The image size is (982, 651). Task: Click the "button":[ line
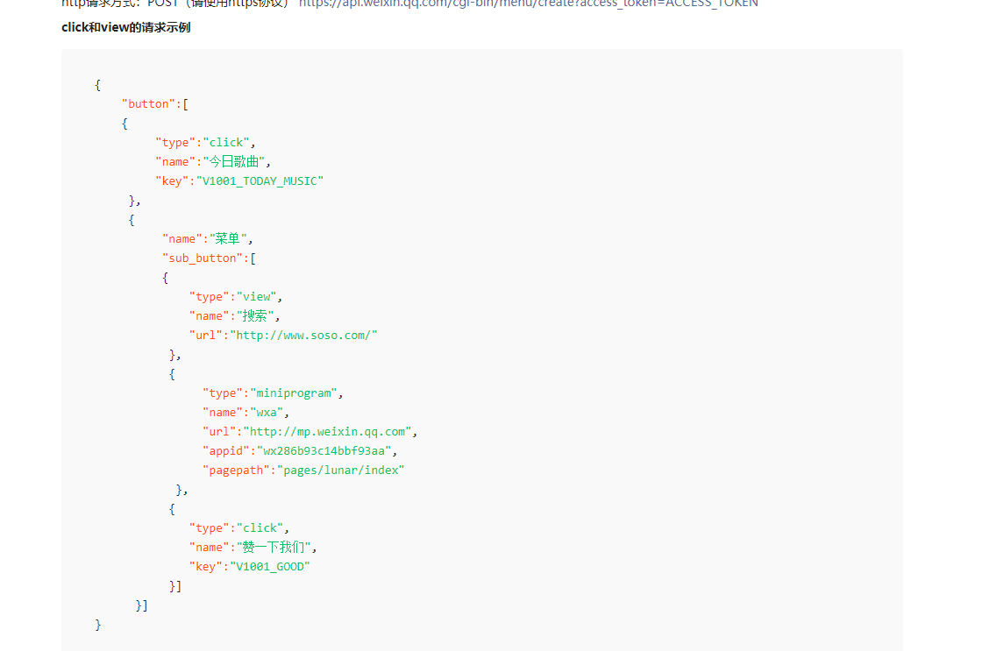pos(154,104)
